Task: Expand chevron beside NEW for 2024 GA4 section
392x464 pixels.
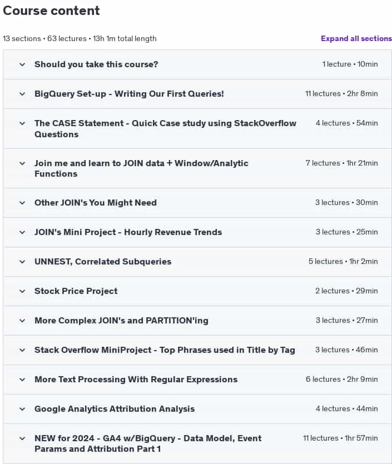Action: point(22,438)
